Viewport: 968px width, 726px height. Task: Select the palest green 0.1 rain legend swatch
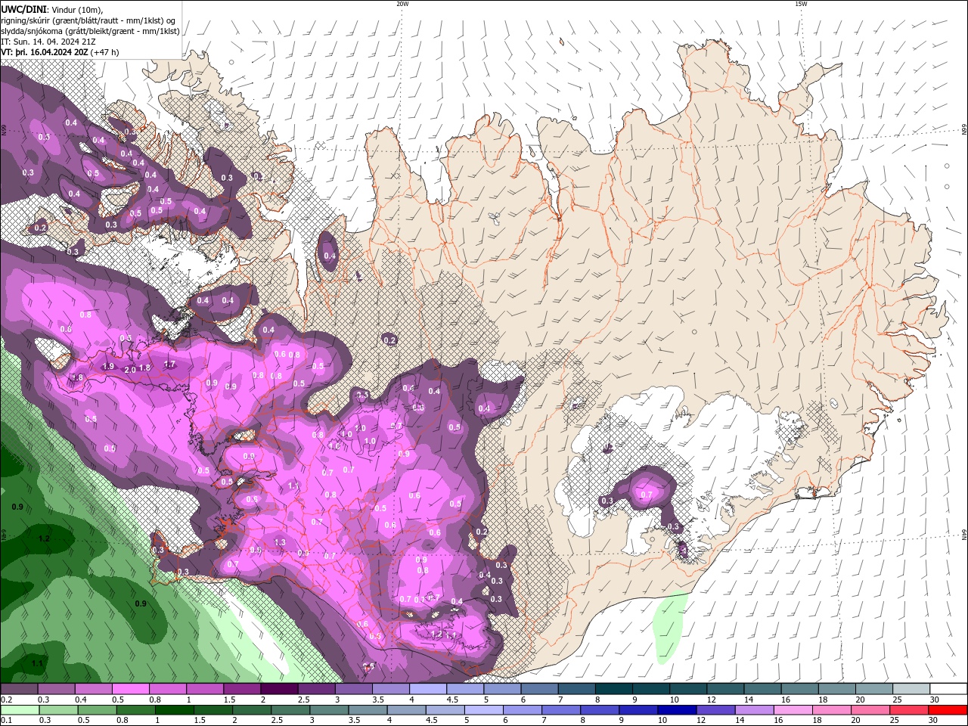coord(20,710)
